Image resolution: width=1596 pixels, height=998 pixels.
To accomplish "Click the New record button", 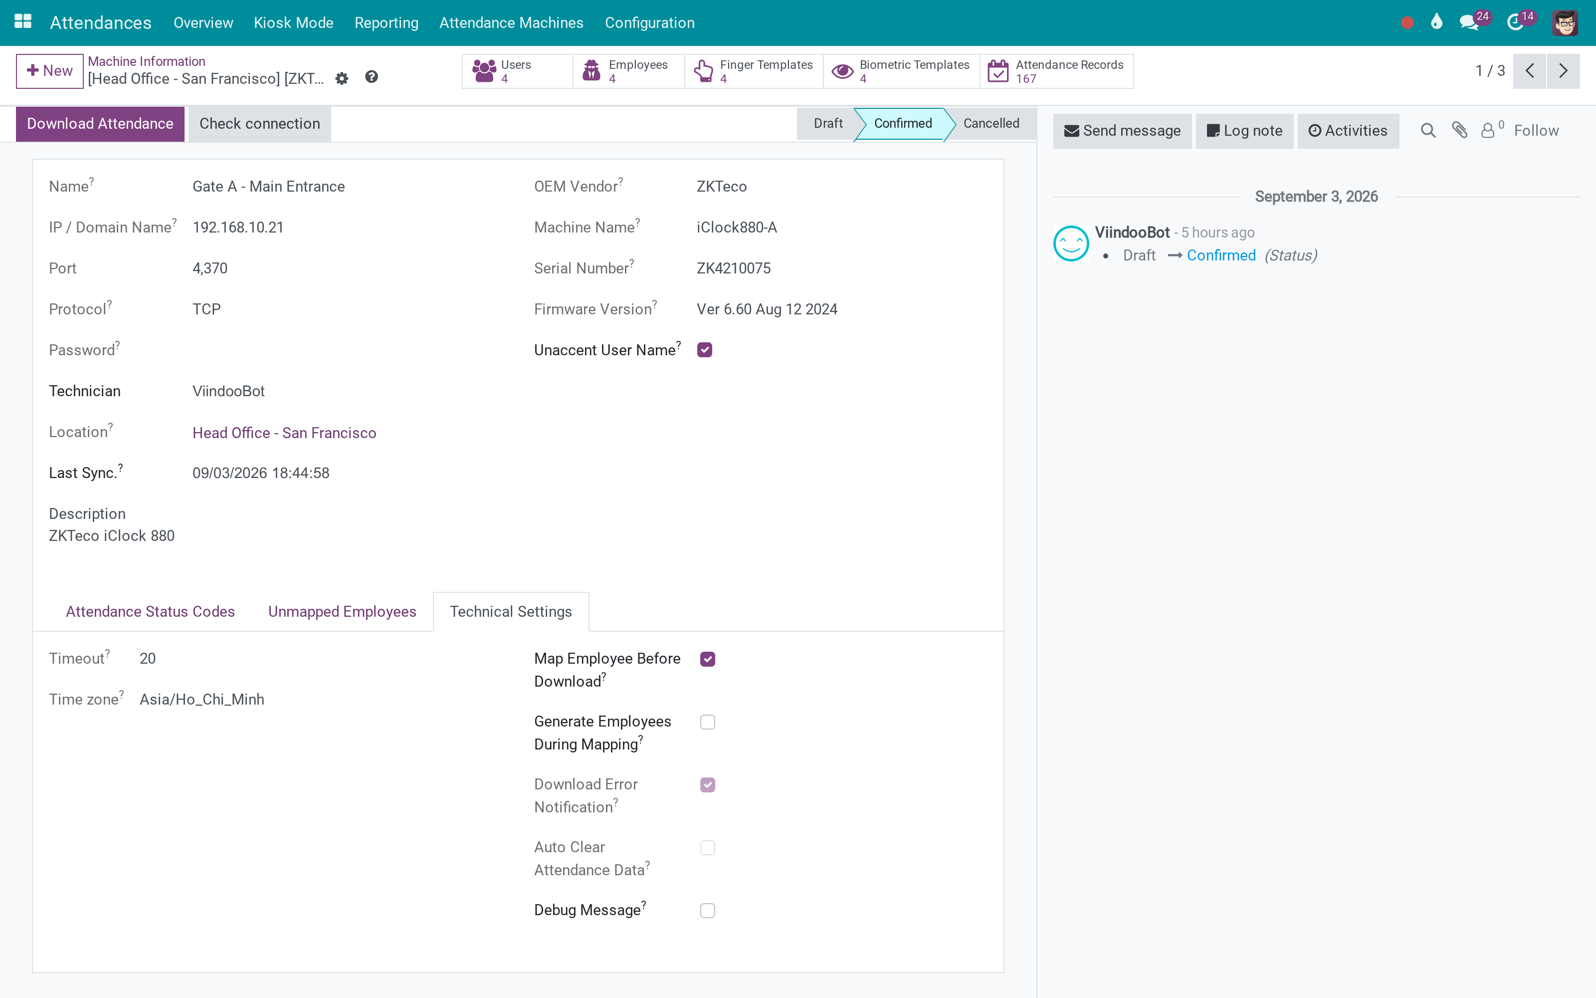I will pyautogui.click(x=49, y=71).
